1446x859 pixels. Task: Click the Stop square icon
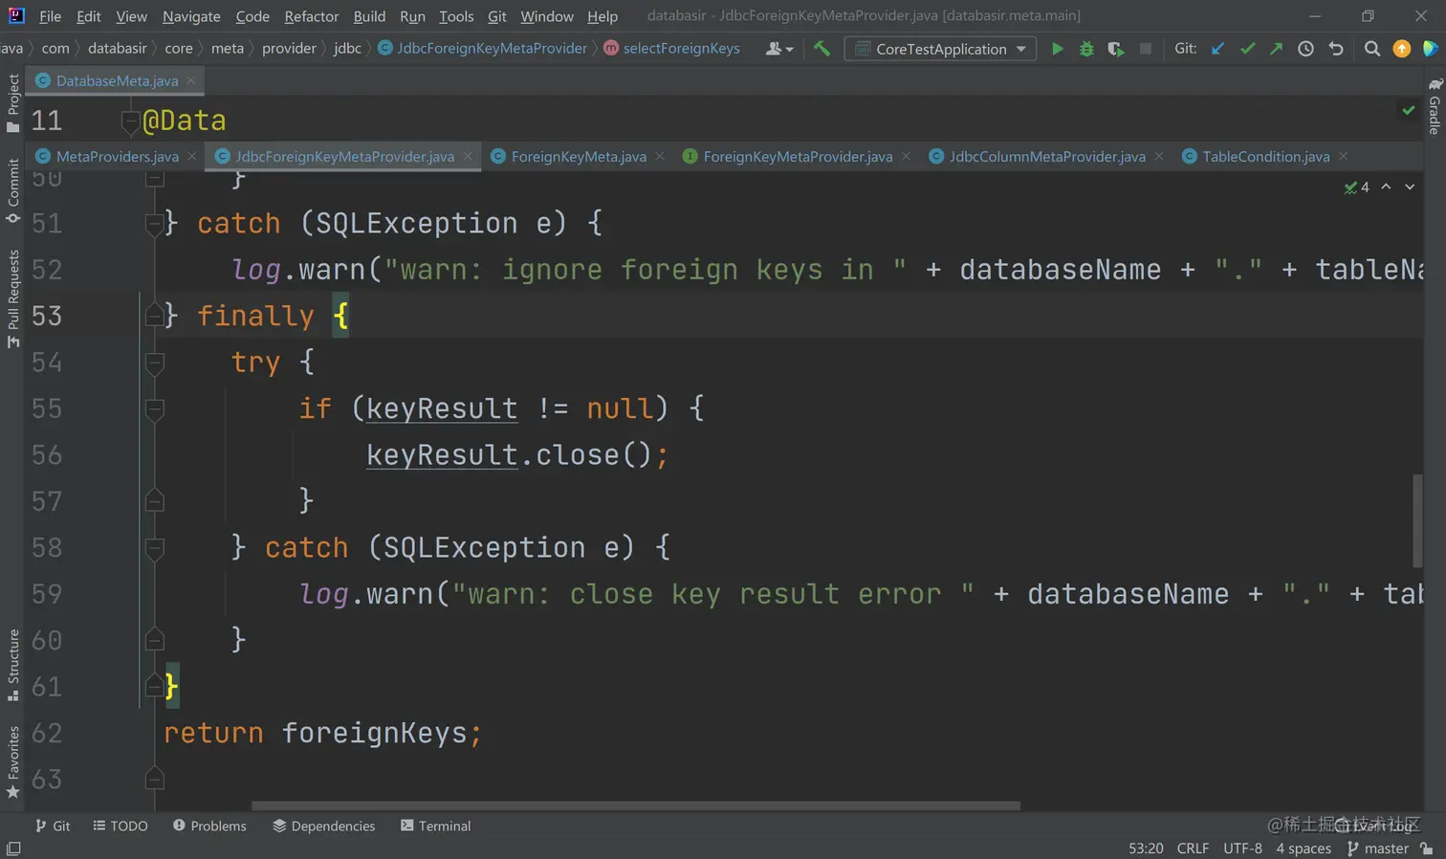coord(1145,49)
